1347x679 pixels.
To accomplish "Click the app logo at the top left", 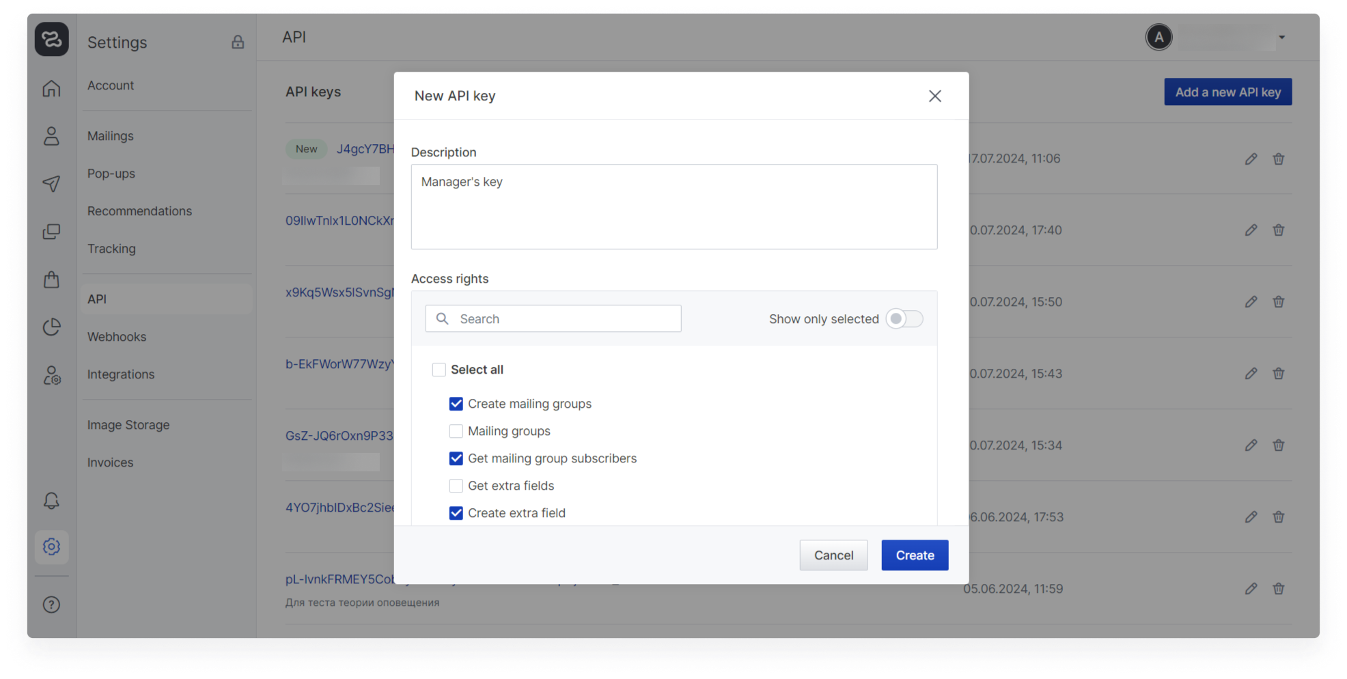I will click(x=52, y=39).
